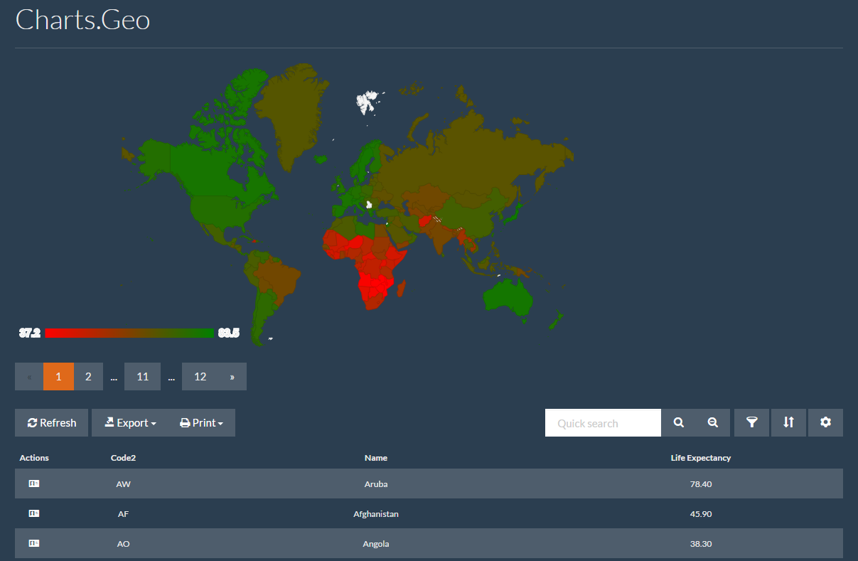Expand the Print dropdown
Screen dimensions: 858x561
(x=201, y=422)
